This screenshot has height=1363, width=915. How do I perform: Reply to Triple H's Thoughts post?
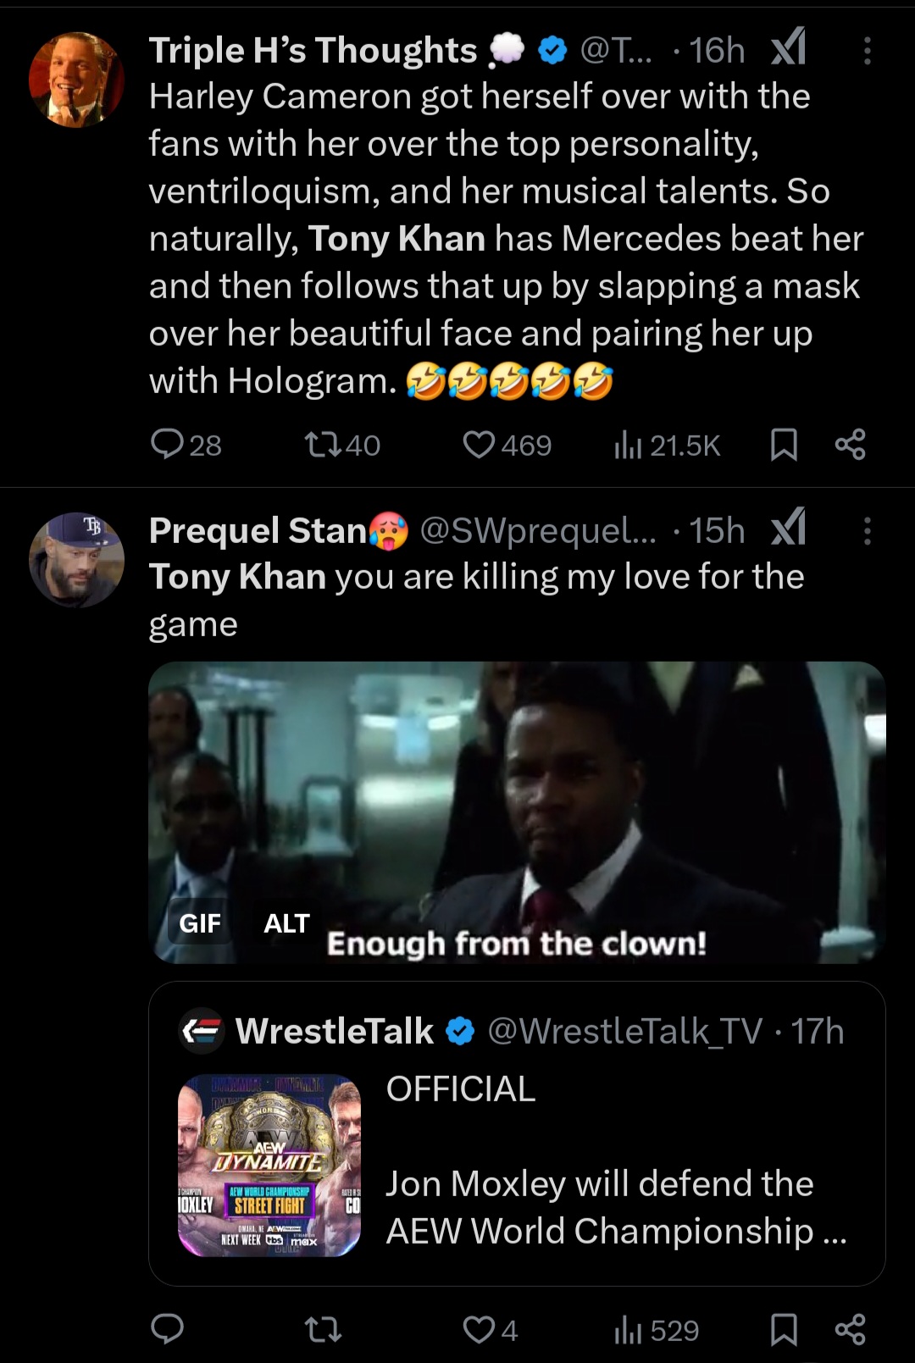(x=167, y=444)
